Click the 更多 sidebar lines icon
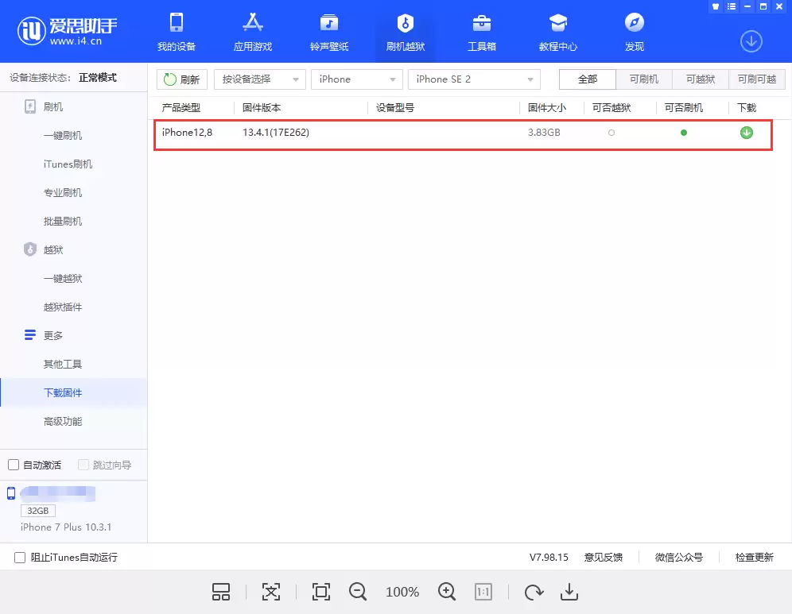The image size is (792, 614). (29, 335)
